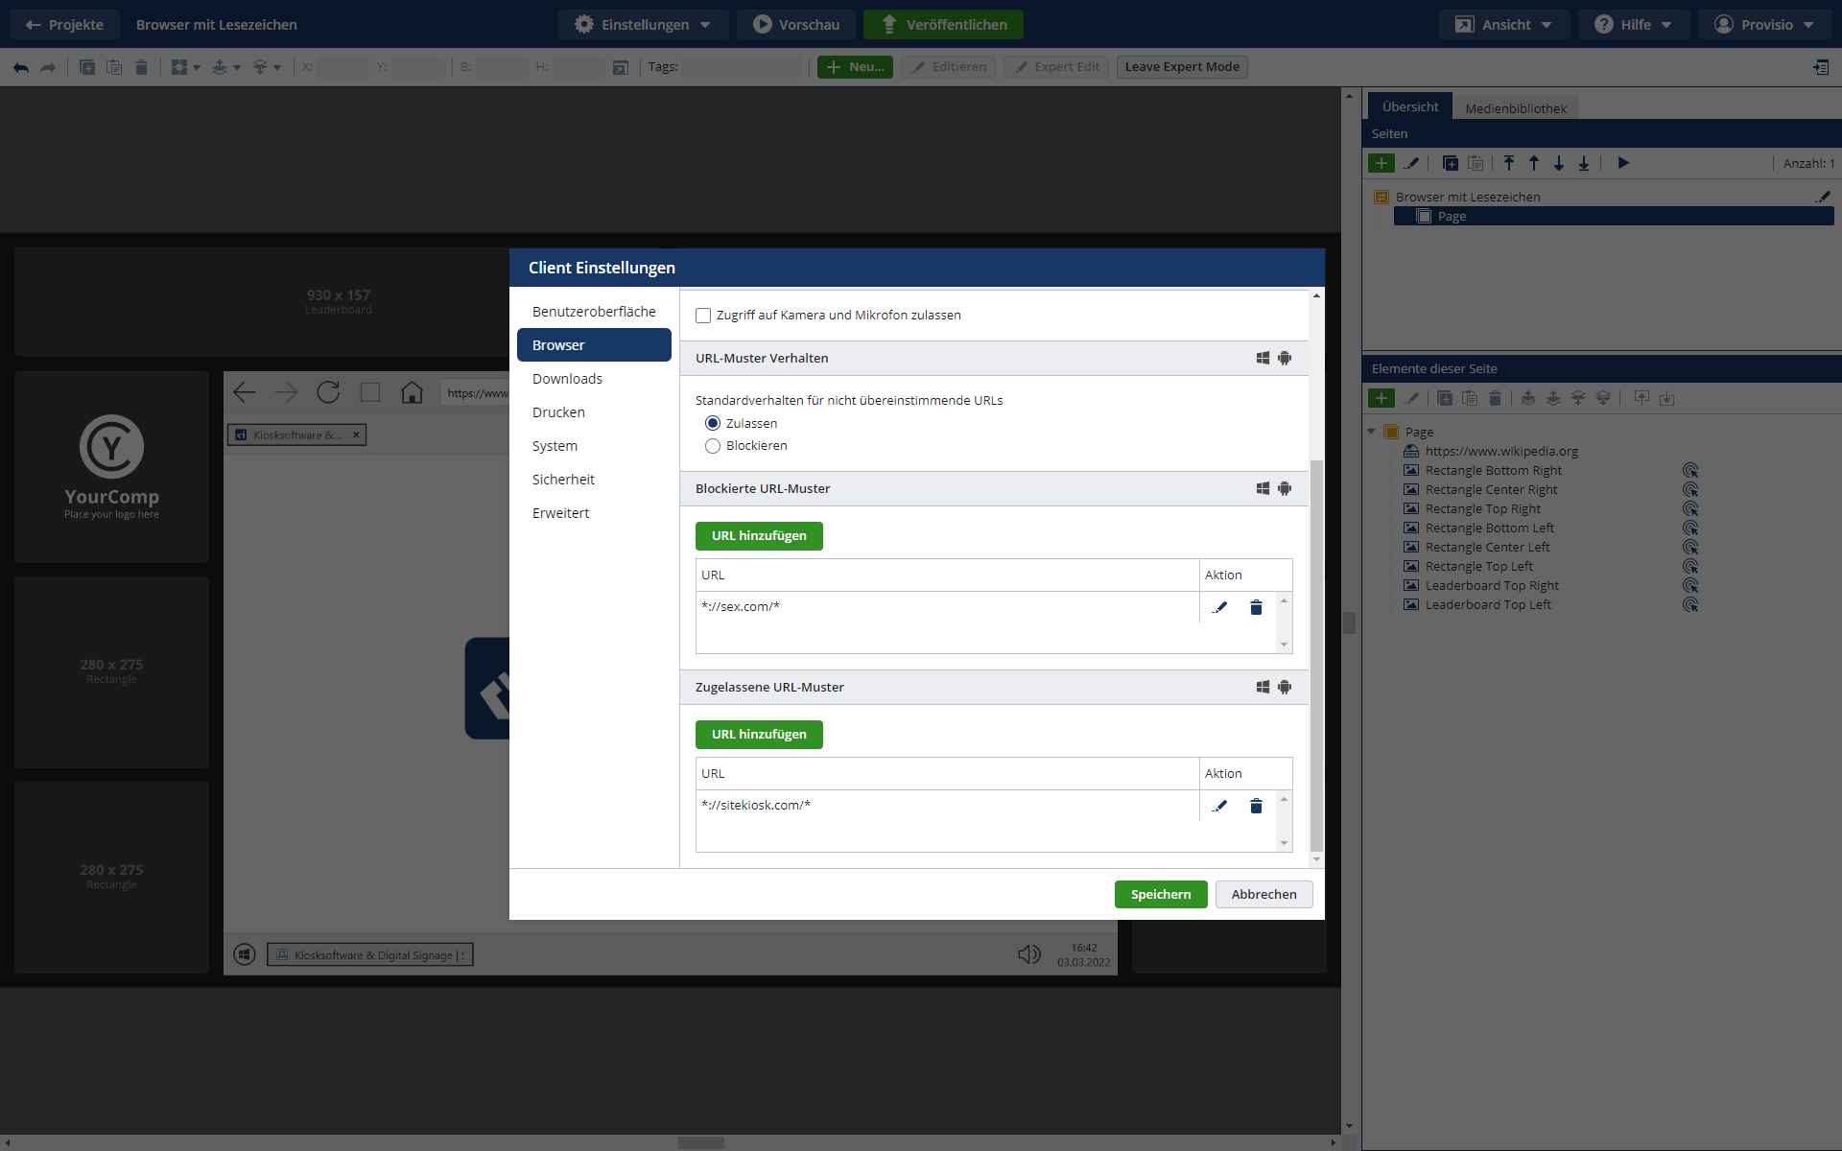
Task: Delete the *://sitekiosk.com/* allowed URL
Action: point(1256,806)
